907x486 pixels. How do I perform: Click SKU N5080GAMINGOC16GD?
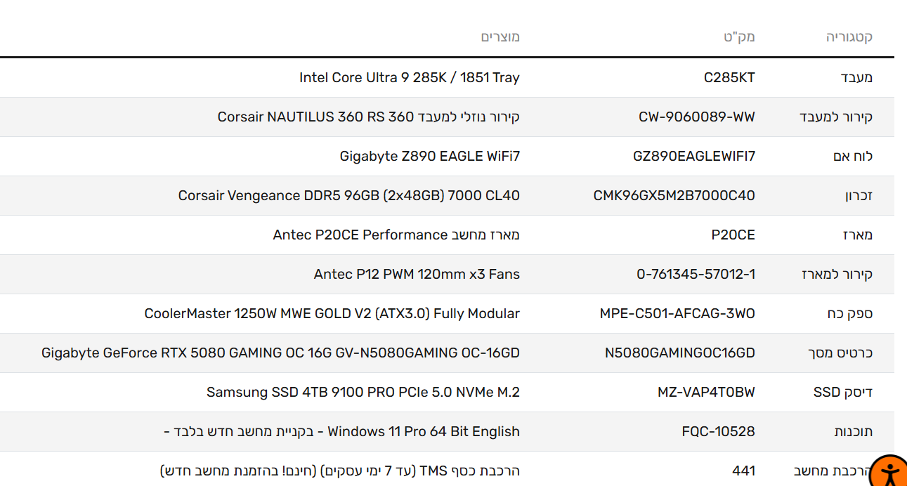[x=679, y=353]
